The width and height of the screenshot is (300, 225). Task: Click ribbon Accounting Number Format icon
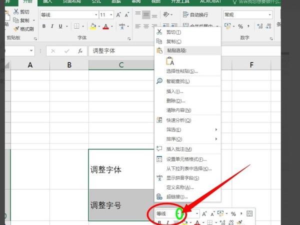(x=227, y=26)
